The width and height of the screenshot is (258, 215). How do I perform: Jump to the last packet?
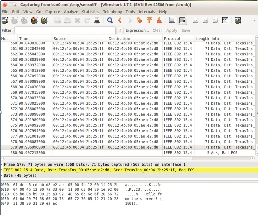pos(159,20)
